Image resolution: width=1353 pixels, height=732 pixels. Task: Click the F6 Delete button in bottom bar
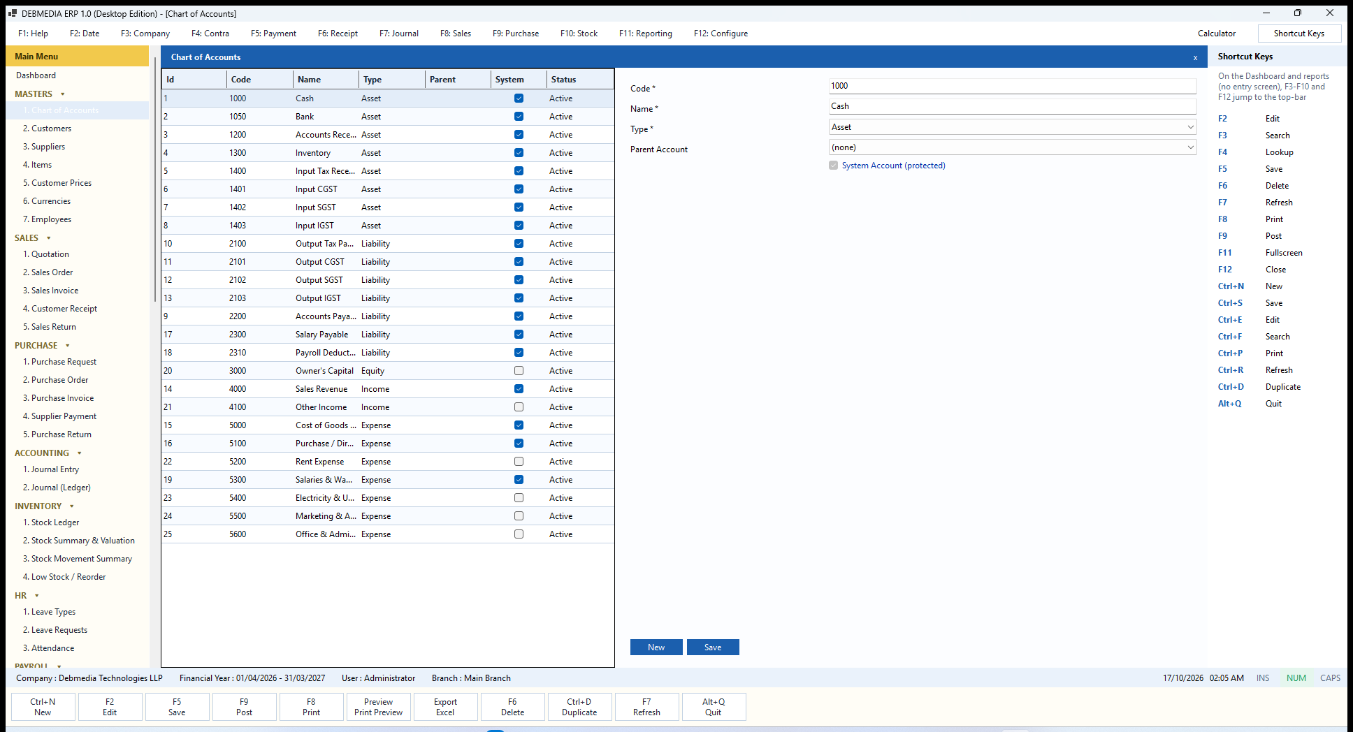coord(512,707)
